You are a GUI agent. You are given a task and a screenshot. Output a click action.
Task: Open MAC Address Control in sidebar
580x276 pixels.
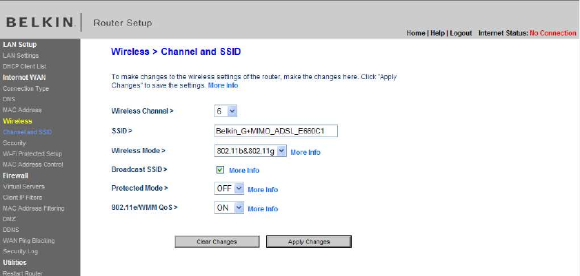[x=33, y=164]
